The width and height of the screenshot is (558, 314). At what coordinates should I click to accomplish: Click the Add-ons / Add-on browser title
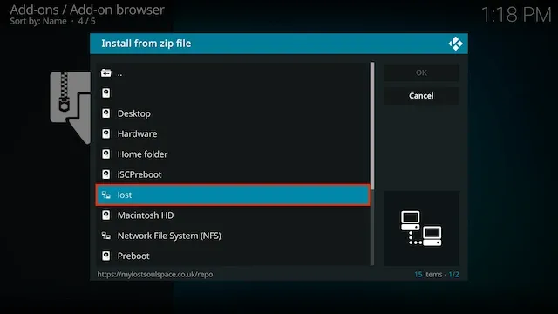pos(87,10)
